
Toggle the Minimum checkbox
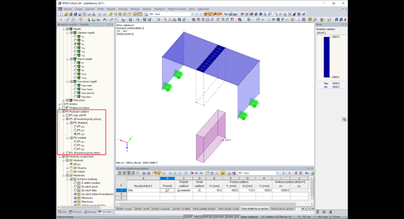point(75,198)
